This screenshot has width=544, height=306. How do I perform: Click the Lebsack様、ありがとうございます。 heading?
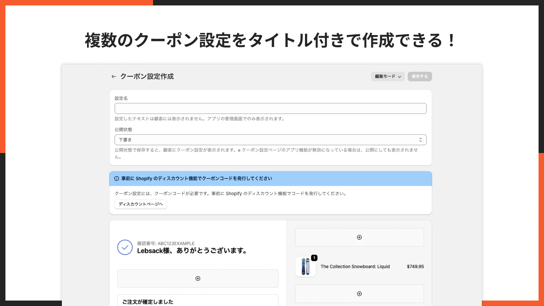(192, 251)
